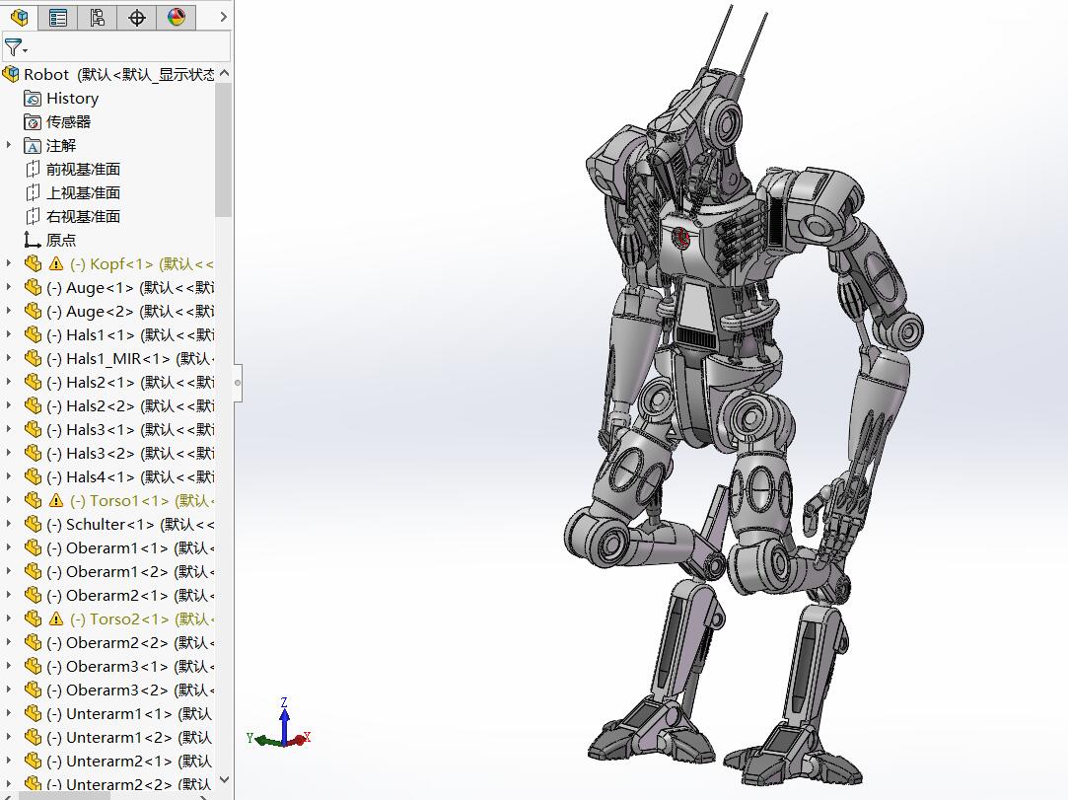This screenshot has height=800, width=1068.
Task: Open the DisplayManager color sphere tab
Action: [177, 17]
